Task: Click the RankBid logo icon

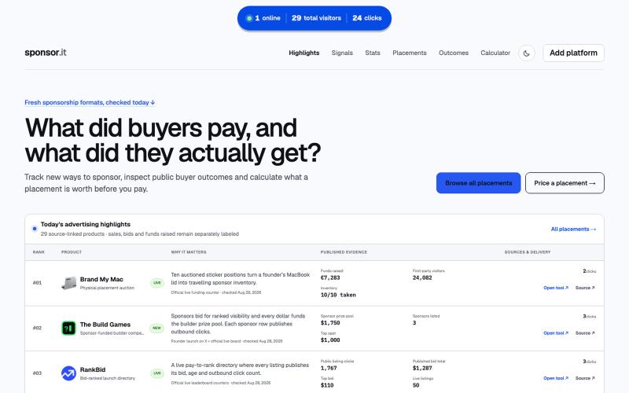Action: [x=68, y=373]
